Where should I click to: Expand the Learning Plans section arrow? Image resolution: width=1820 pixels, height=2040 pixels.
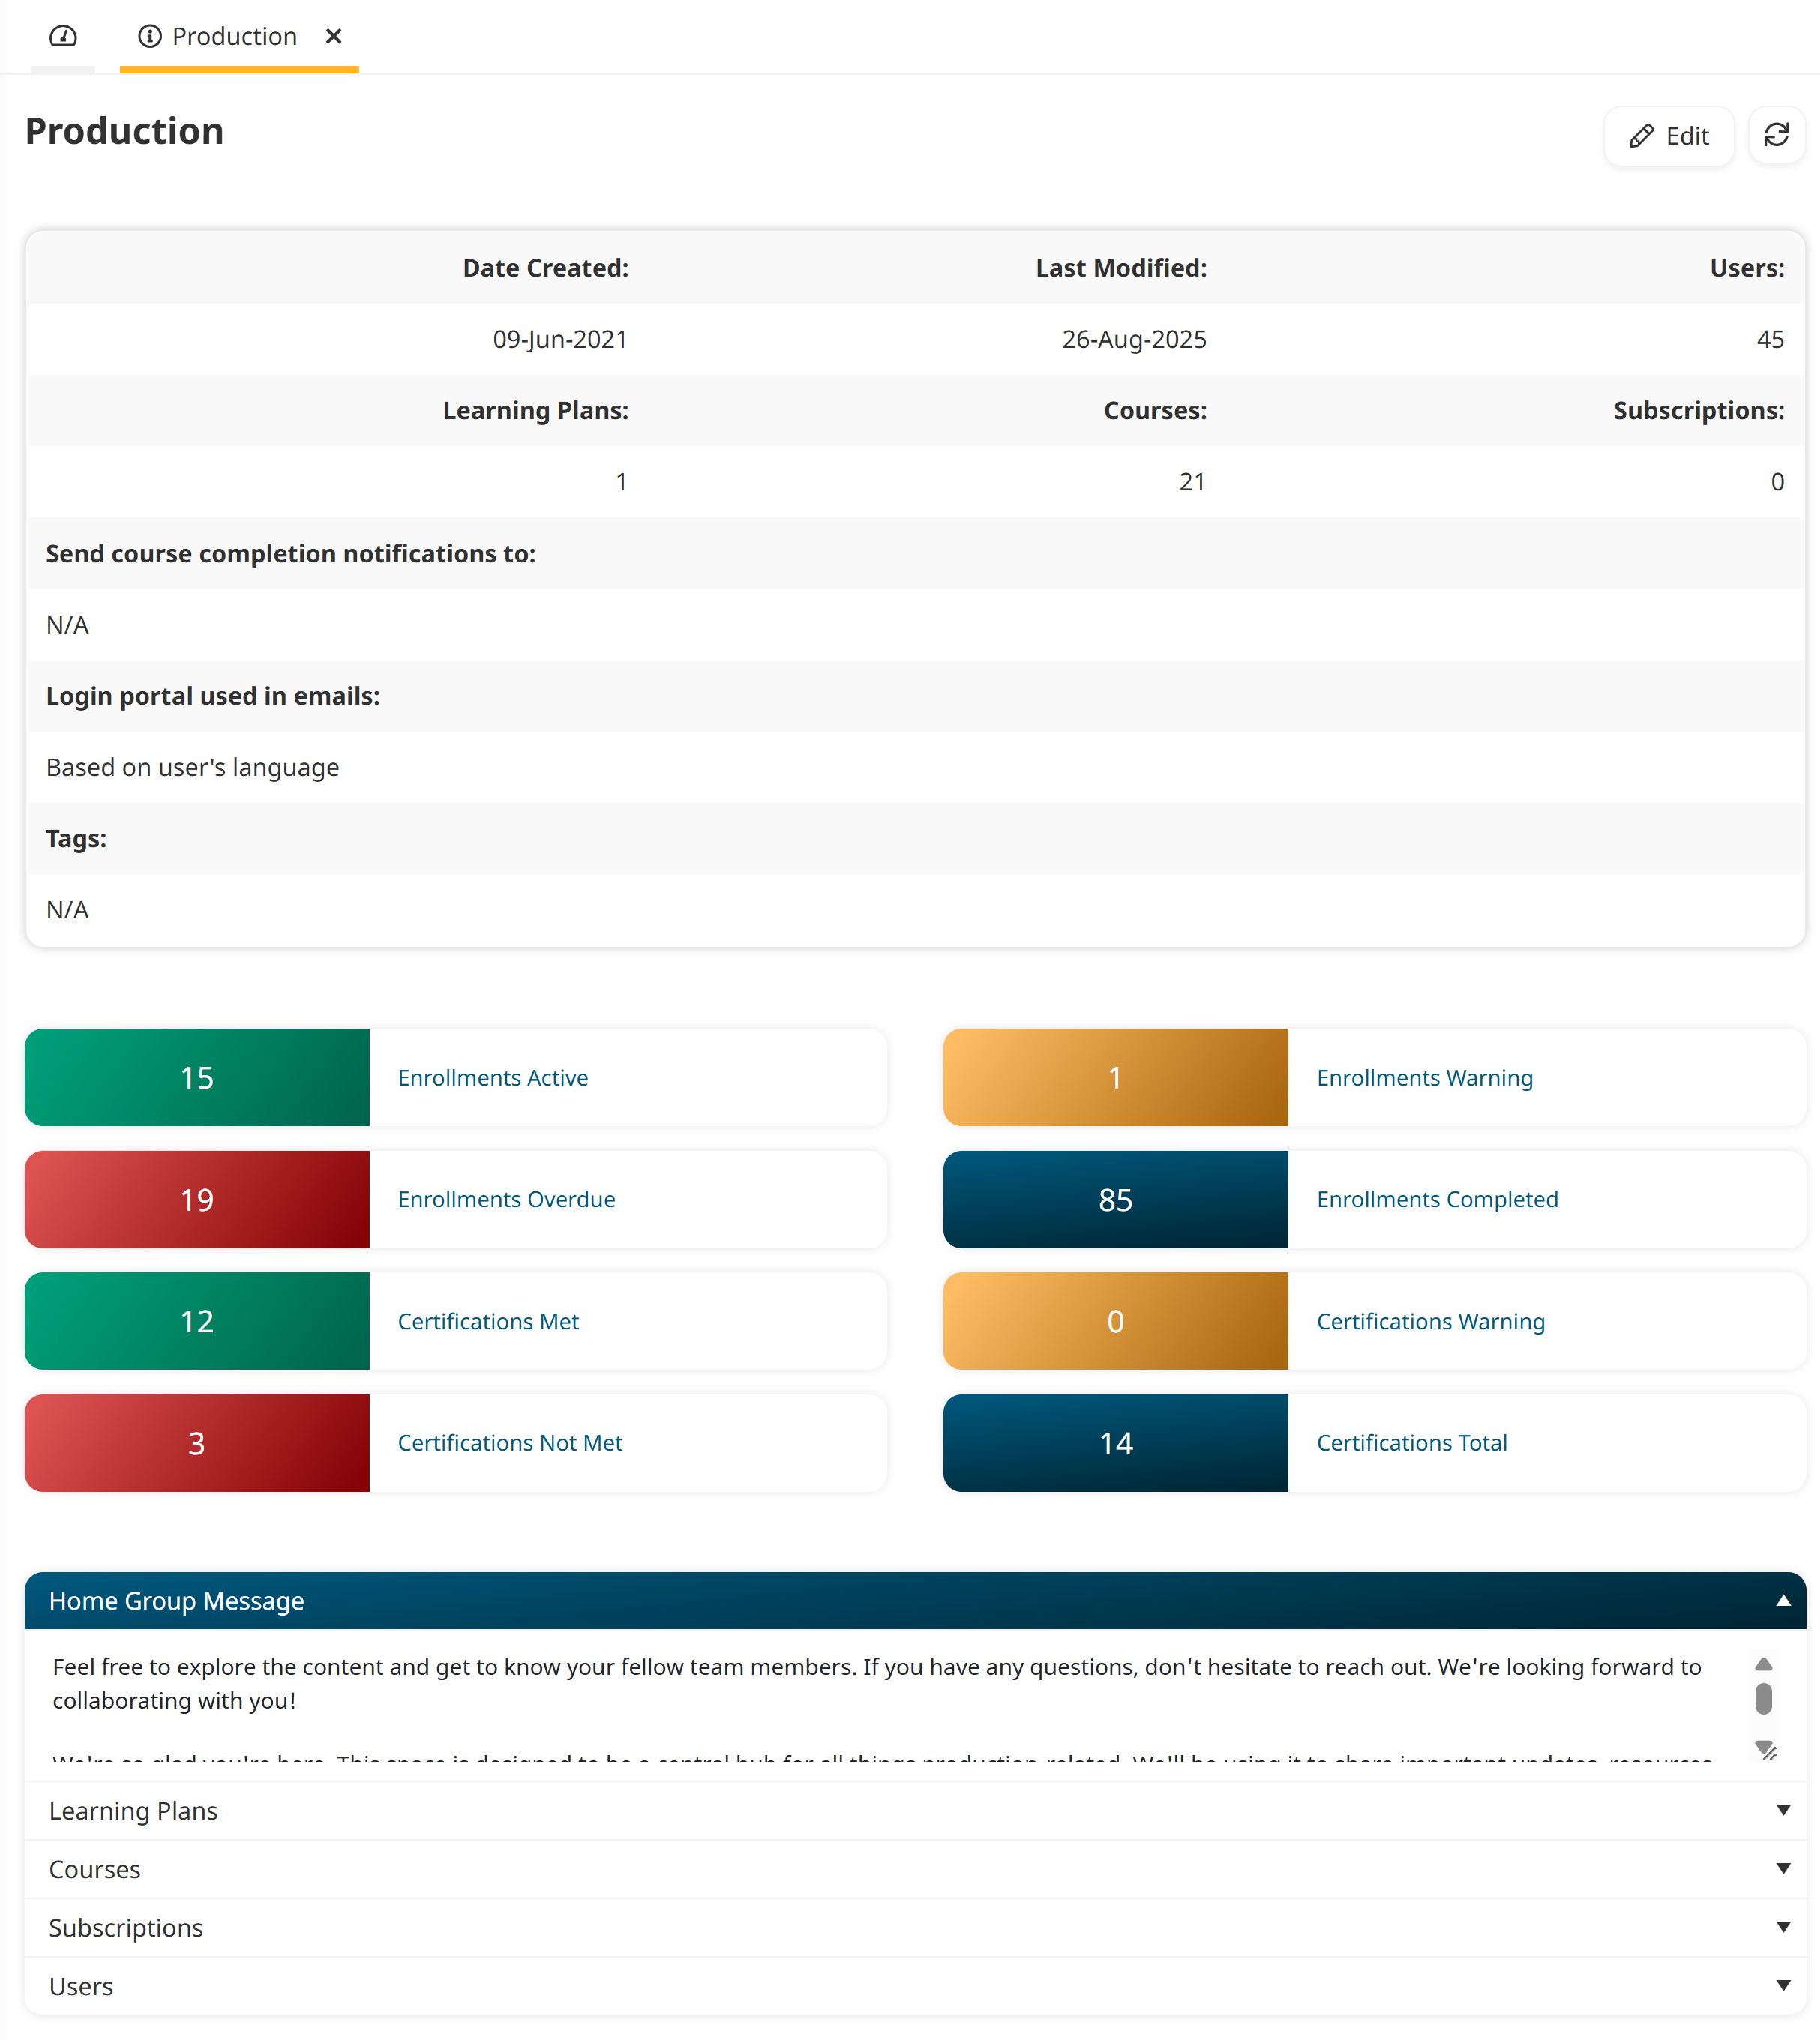1783,1810
